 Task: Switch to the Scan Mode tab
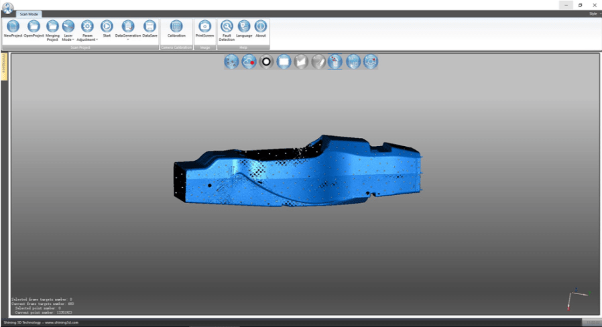pos(29,13)
